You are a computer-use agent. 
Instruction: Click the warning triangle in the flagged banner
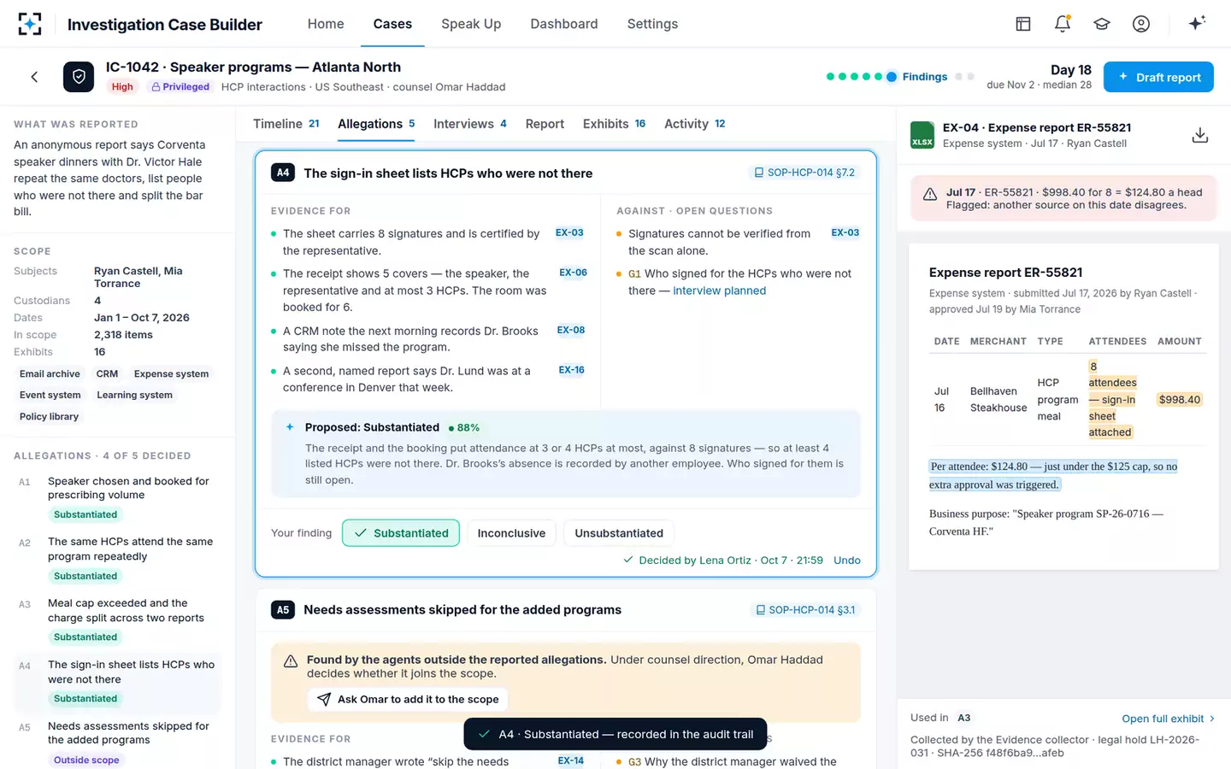[930, 195]
